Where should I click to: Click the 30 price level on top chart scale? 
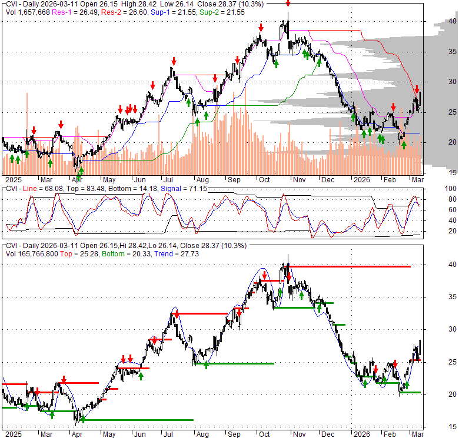tap(453, 82)
